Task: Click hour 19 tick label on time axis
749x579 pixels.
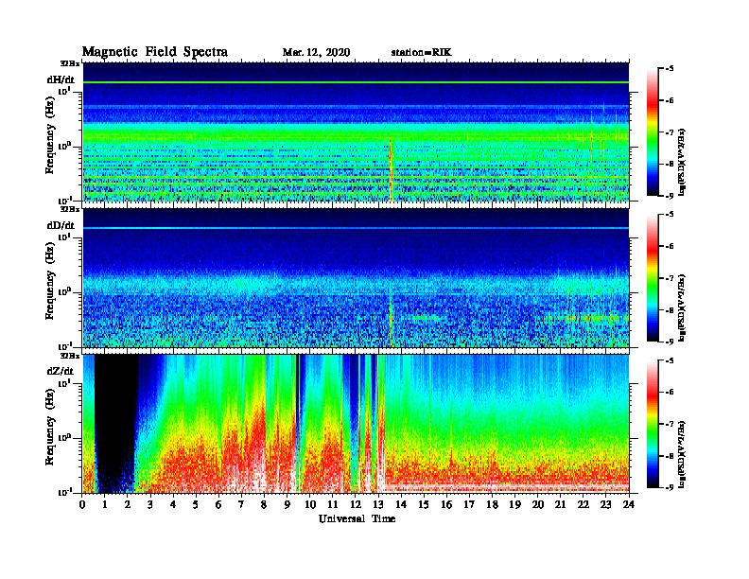Action: pyautogui.click(x=514, y=505)
